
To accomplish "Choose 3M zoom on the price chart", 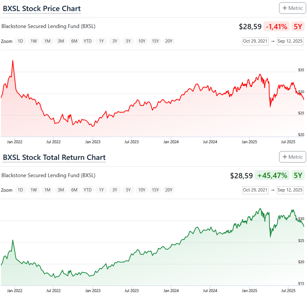I will 61,41.
